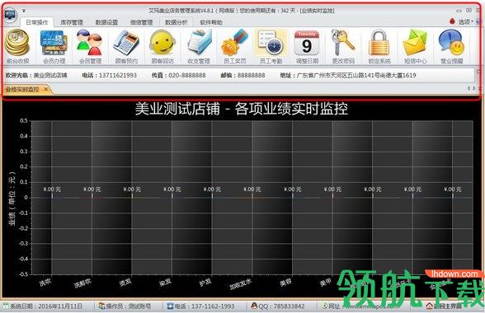Open 收支管理 folder documents icon
This screenshot has width=485, height=313.
pyautogui.click(x=199, y=47)
